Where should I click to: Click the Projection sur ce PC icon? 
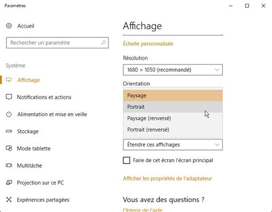(9, 183)
